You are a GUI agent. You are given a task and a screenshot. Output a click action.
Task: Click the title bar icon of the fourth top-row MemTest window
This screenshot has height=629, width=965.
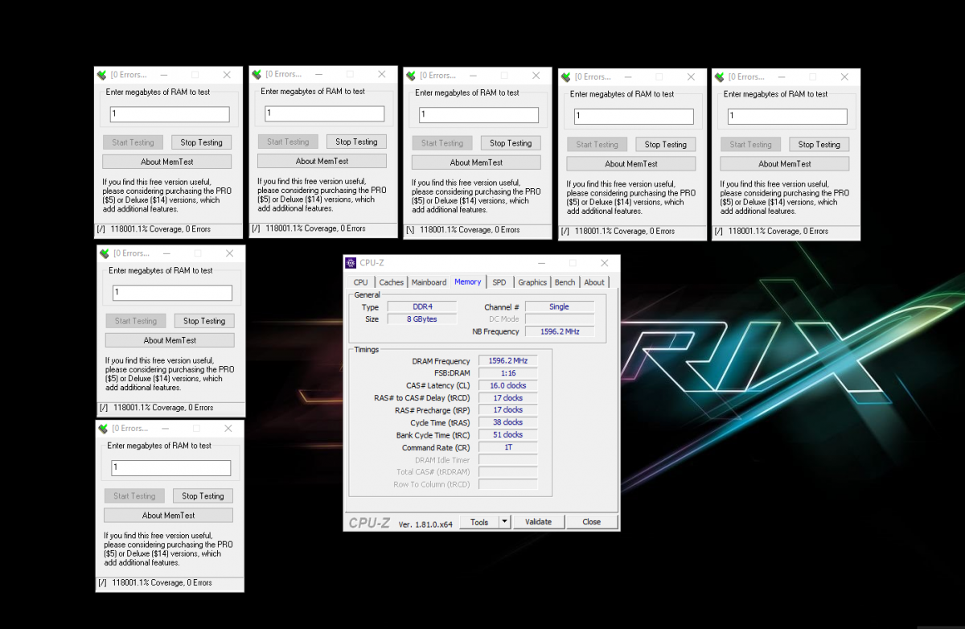[x=565, y=77]
